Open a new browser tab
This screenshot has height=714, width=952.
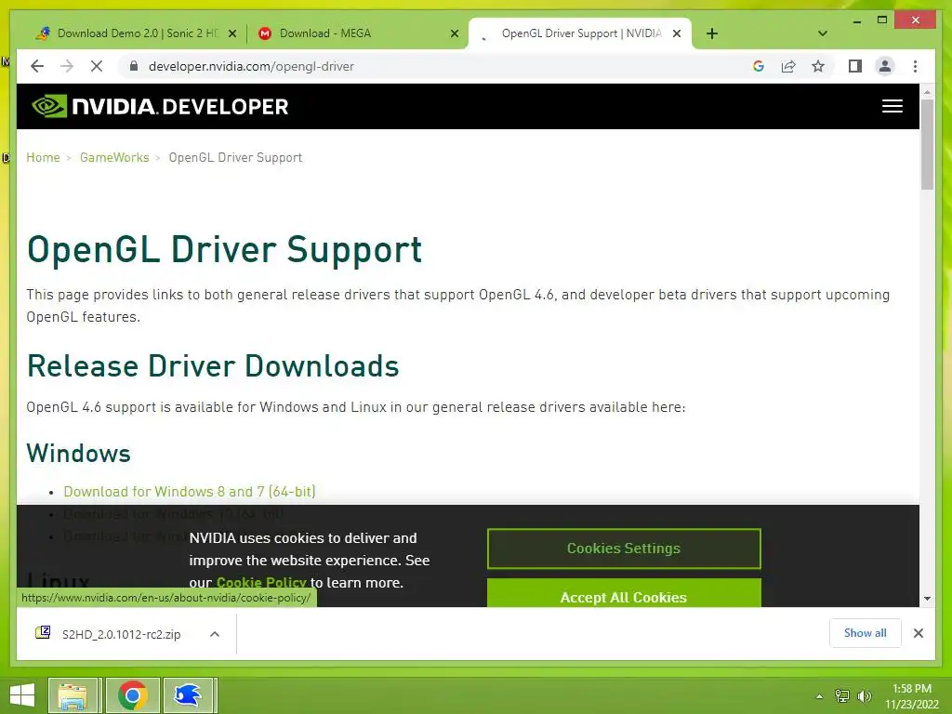712,33
